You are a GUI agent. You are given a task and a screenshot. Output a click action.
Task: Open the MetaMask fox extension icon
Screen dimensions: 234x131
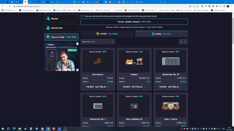213,6
